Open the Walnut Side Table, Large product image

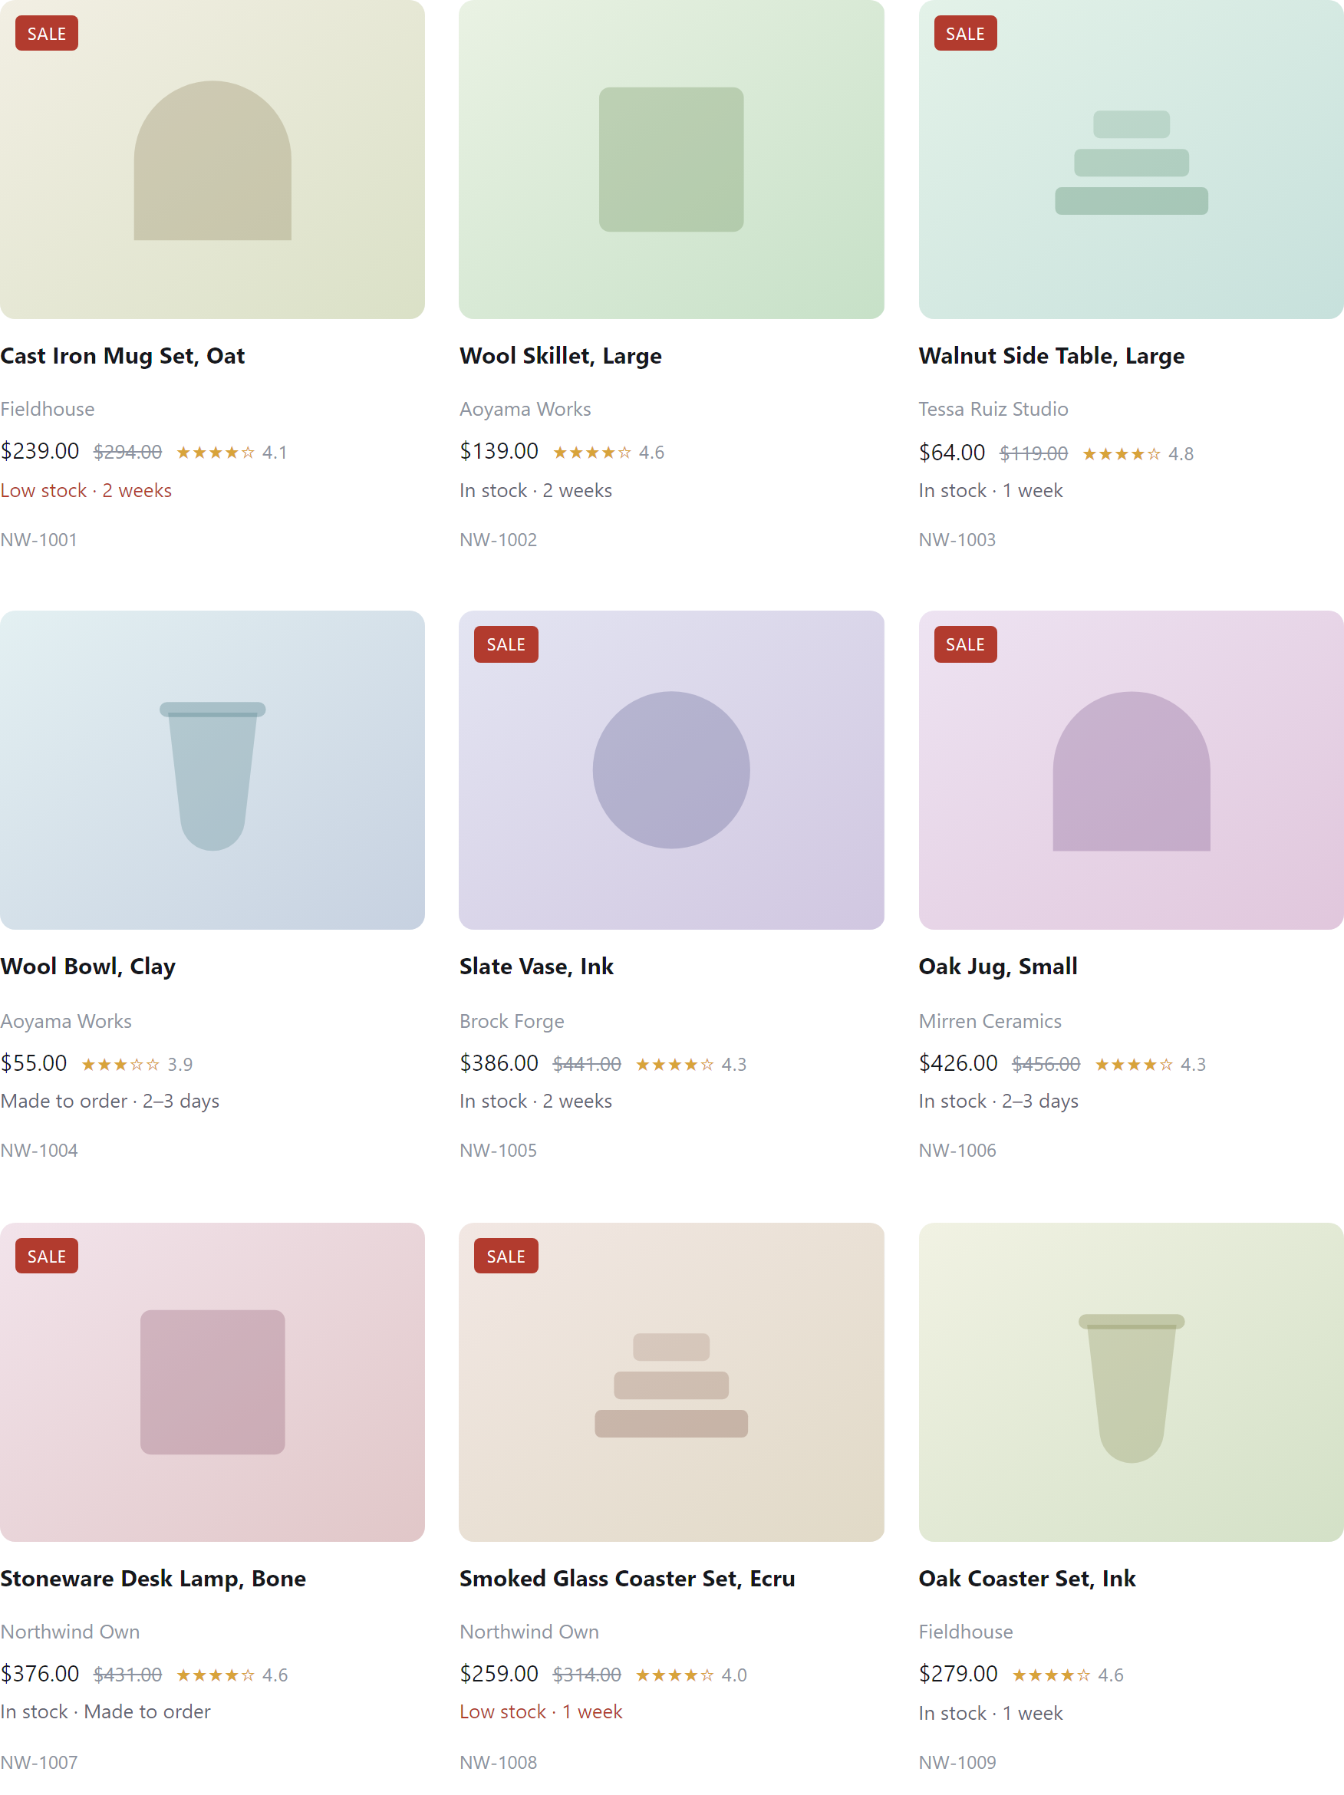coord(1131,159)
